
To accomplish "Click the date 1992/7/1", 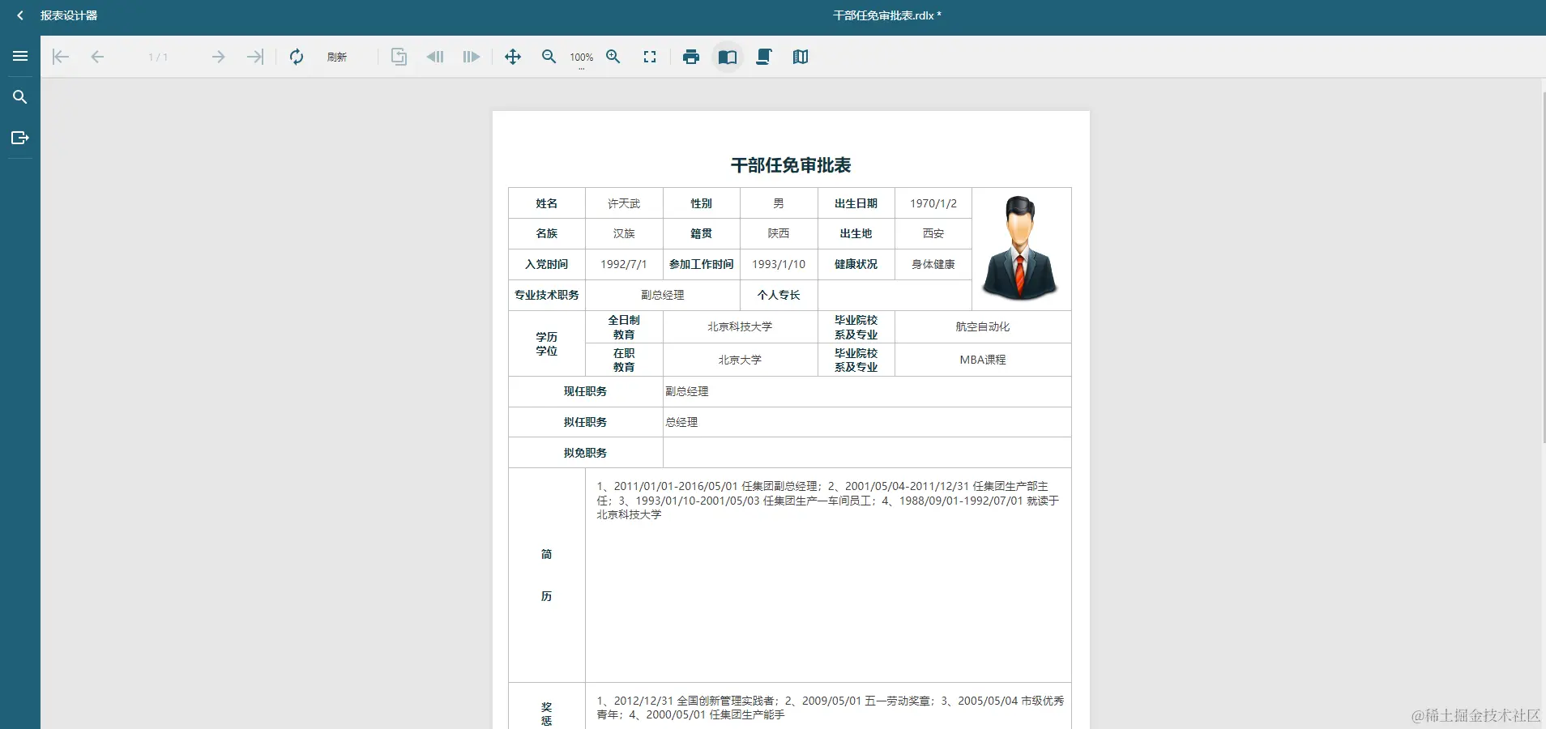I will point(624,264).
